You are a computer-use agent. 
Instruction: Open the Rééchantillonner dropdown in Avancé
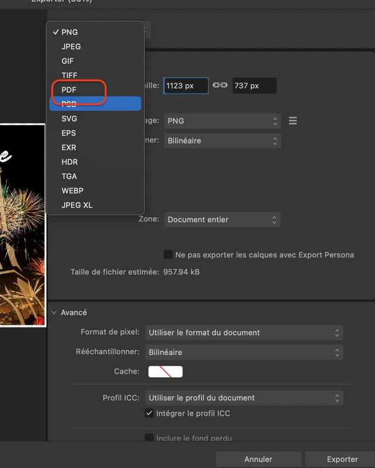pos(244,352)
